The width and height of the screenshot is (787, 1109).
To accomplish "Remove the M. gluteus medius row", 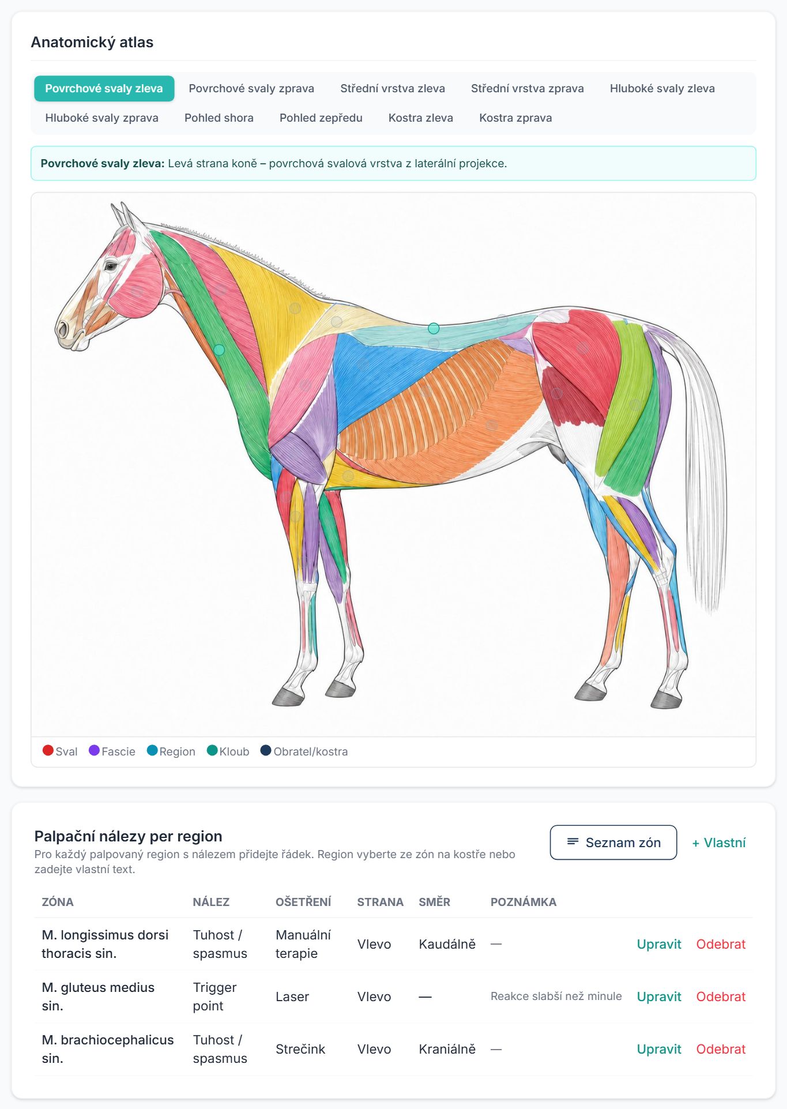I will 721,997.
